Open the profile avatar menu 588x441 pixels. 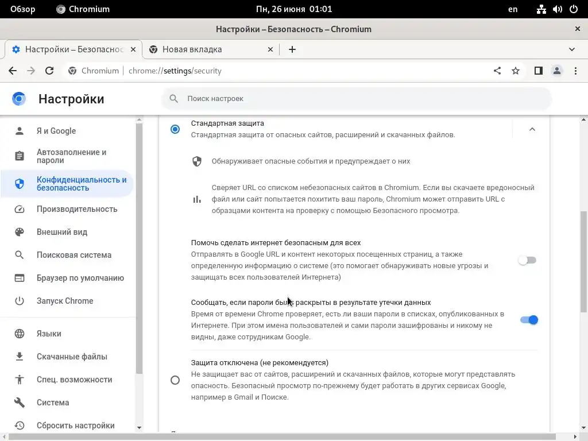[557, 71]
